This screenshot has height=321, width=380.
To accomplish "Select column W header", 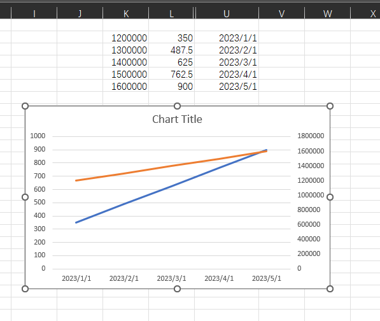I will tap(327, 13).
